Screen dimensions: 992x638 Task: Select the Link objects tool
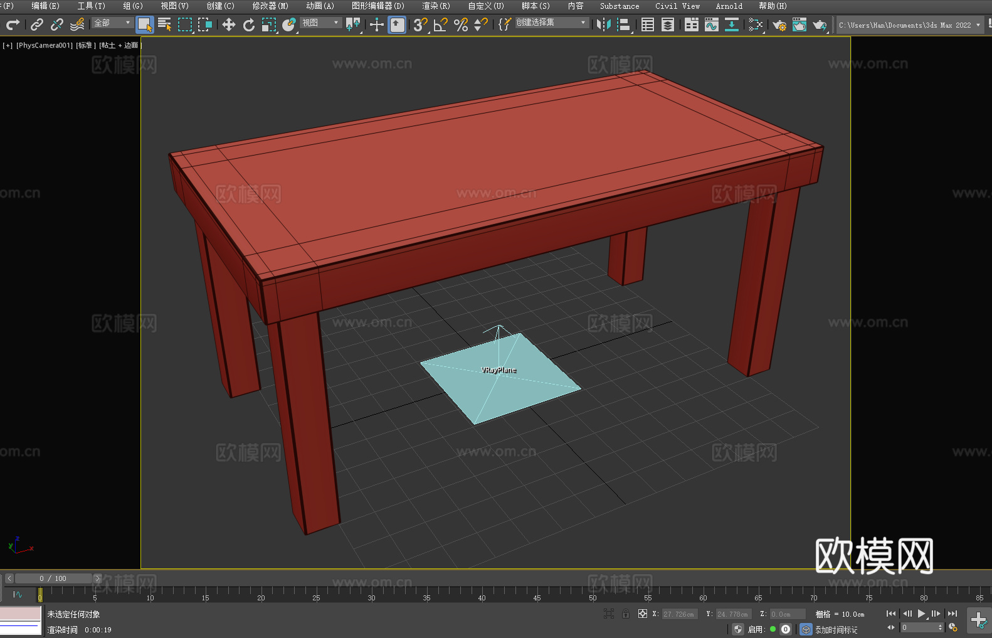click(37, 24)
